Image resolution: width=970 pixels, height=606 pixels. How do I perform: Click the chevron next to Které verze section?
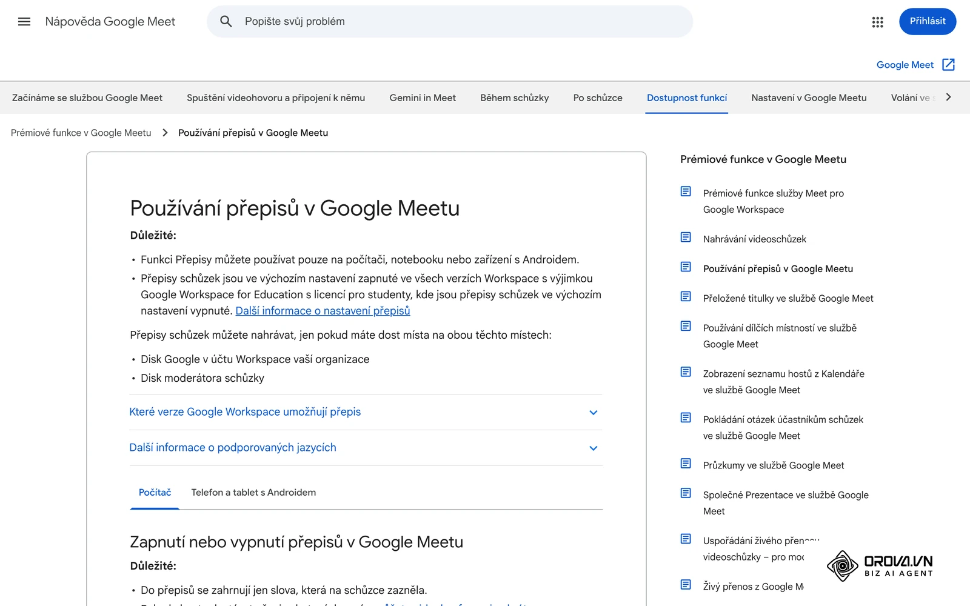point(594,413)
